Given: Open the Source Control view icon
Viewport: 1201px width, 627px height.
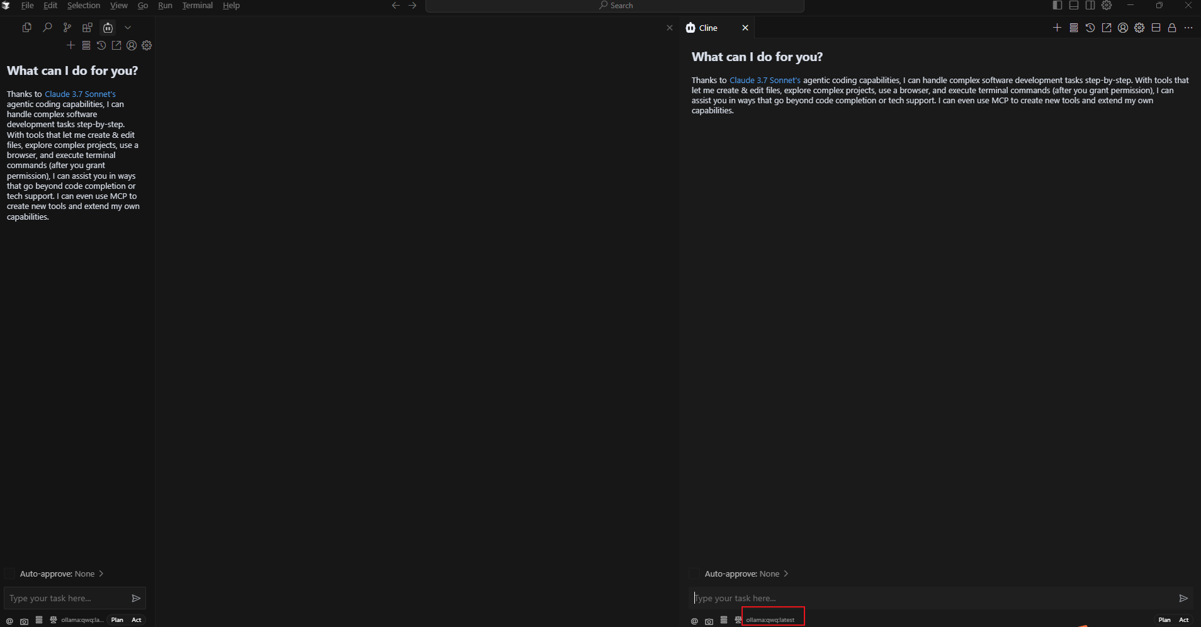Looking at the screenshot, I should pos(67,28).
